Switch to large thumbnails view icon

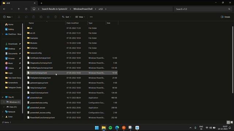coord(231,122)
